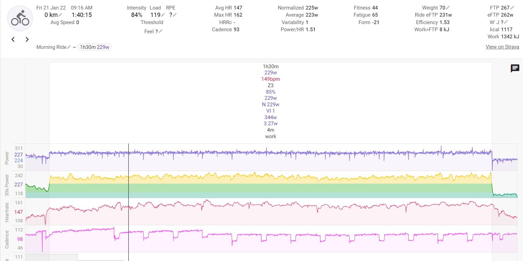523x261 pixels.
Task: Go to the next activity arrow
Action: tap(27, 39)
